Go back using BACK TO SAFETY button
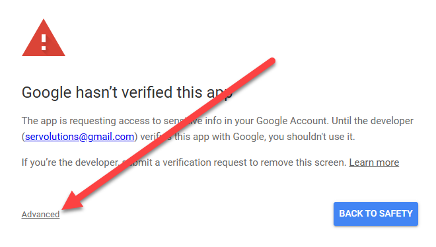Screen dimensions: 436x247 (x=376, y=214)
